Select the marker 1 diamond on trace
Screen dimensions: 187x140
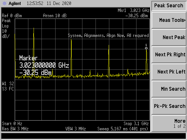tap(146, 48)
